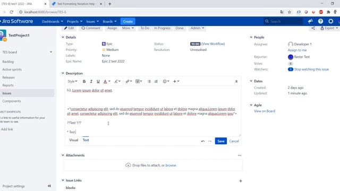Switch to Visual editor mode
The height and width of the screenshot is (191, 340).
click(x=73, y=140)
